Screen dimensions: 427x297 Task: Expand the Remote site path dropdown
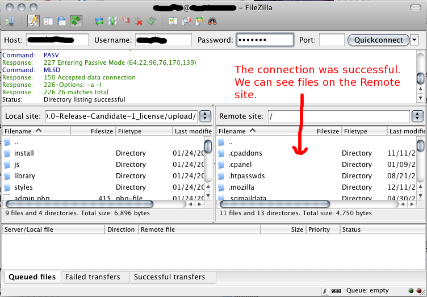(x=418, y=116)
